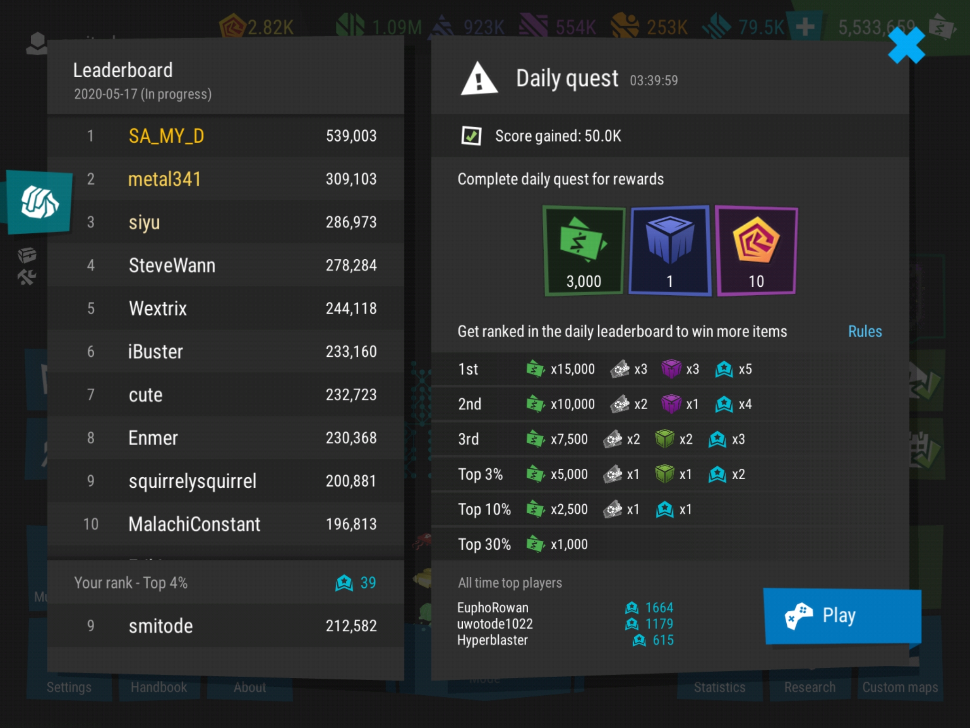Open the Handbook menu item
Viewport: 970px width, 728px height.
[159, 687]
